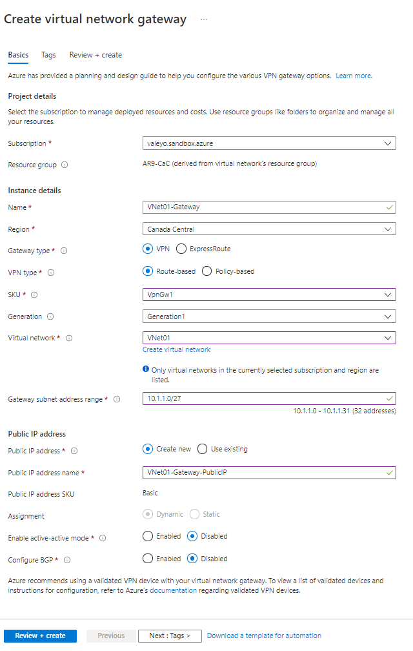
Task: Select the Dynamic assignment radio
Action: pyautogui.click(x=148, y=514)
